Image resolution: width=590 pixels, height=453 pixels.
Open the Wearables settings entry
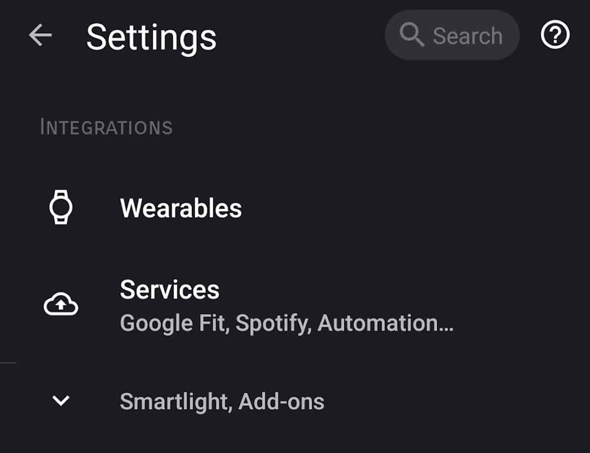[181, 207]
